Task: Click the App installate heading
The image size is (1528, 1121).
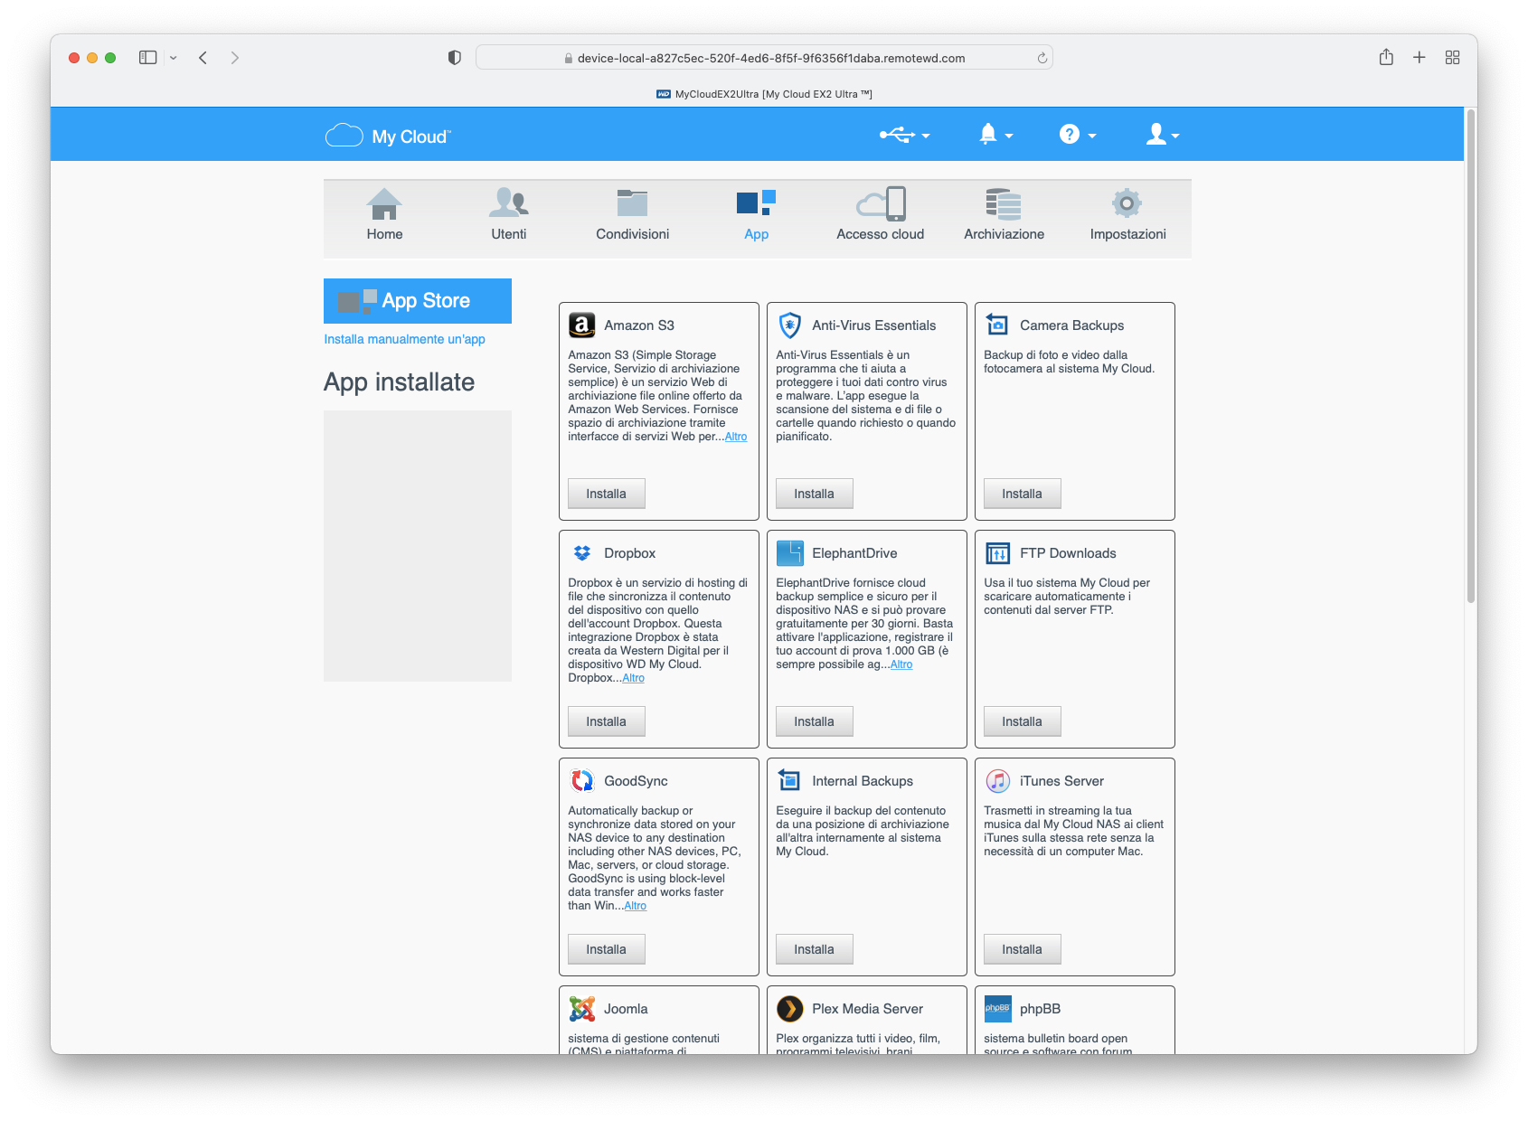Action: 399,382
